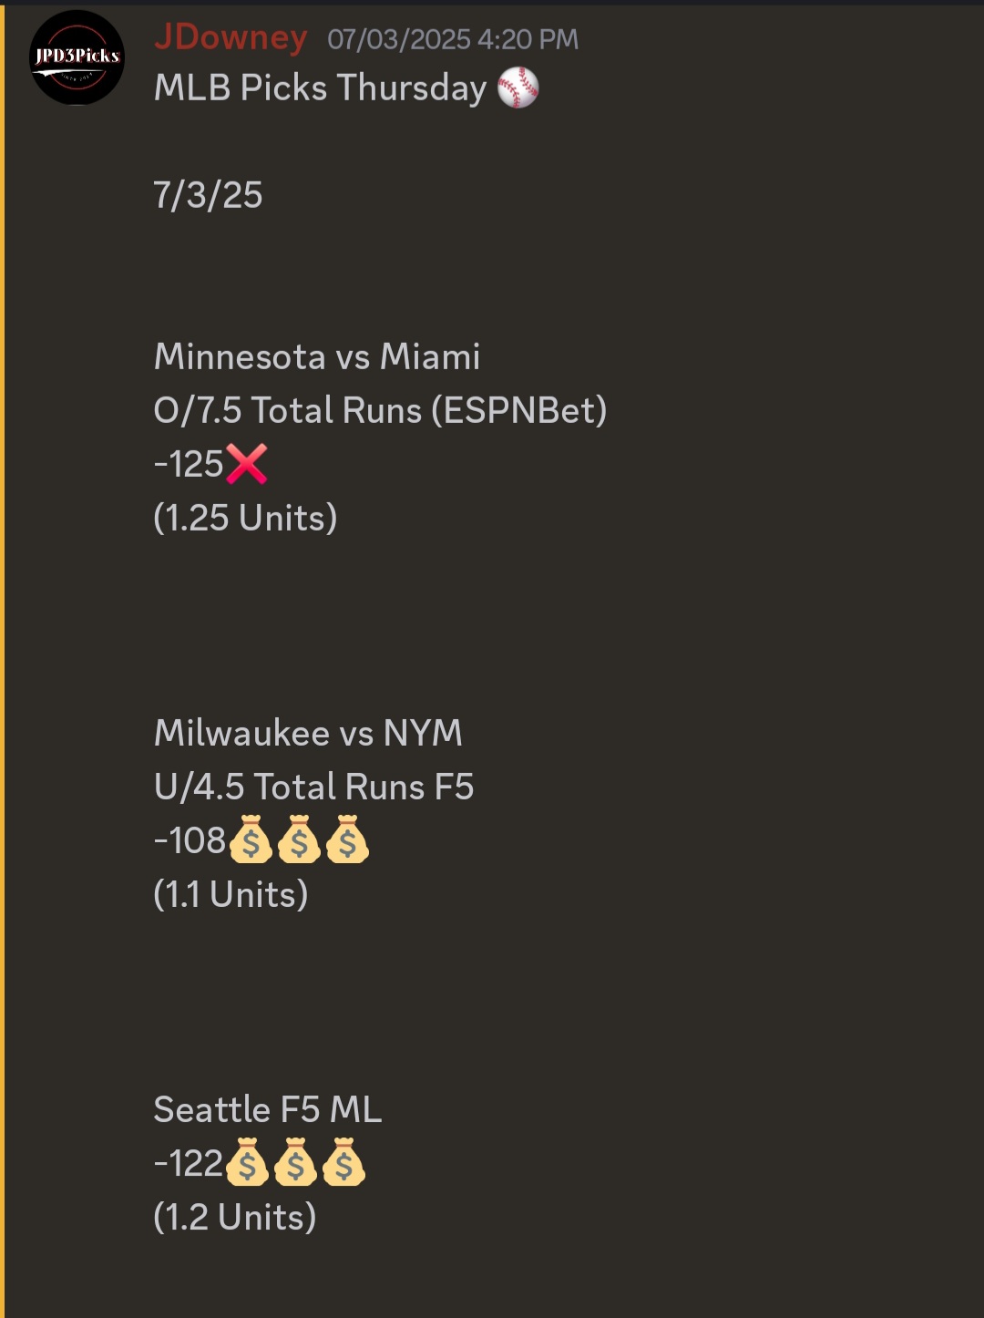Click second money bag after -122
Screen dimensions: 984x1318
point(295,1162)
